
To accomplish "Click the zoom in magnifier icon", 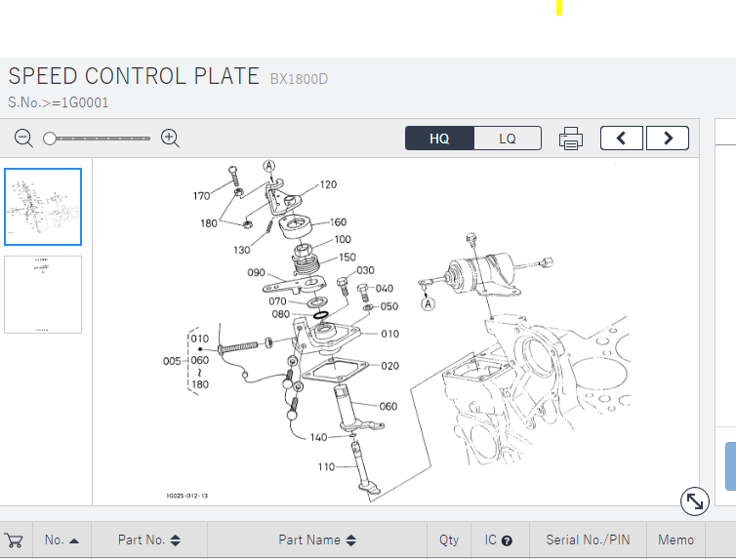I will click(x=170, y=139).
